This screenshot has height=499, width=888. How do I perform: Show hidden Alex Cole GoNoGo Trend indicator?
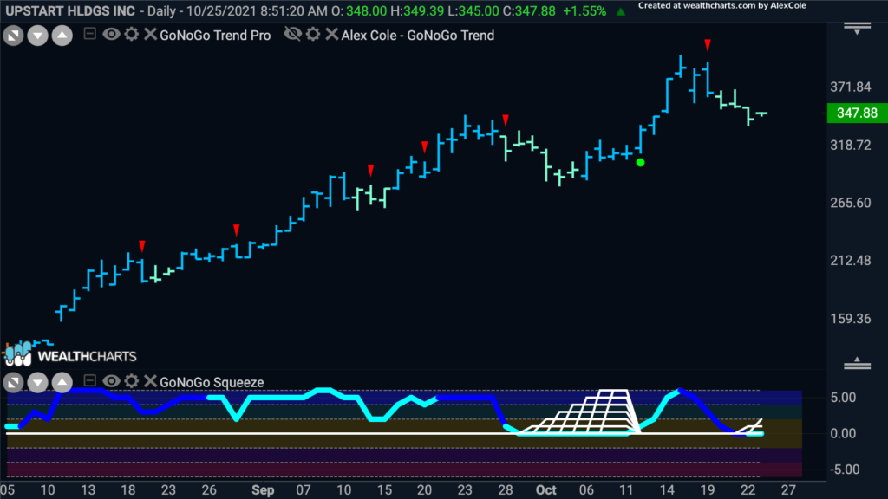click(293, 35)
